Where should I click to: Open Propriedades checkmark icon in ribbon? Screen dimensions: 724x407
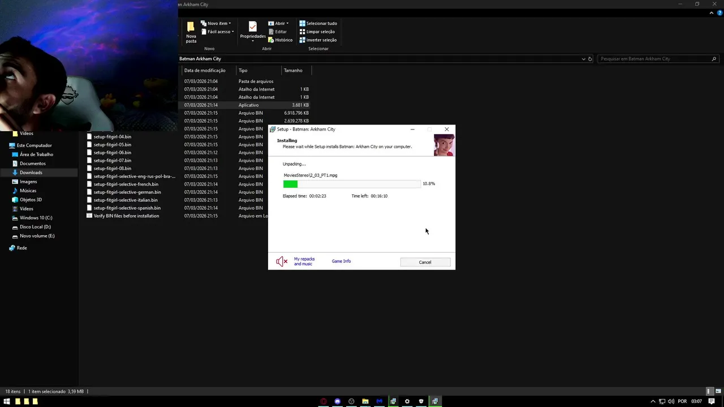253,27
